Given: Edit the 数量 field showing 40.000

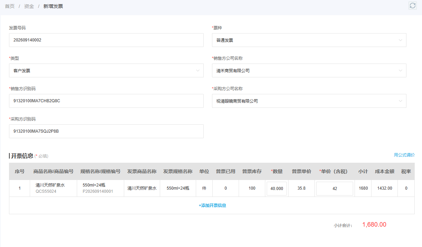Looking at the screenshot, I should [277, 189].
